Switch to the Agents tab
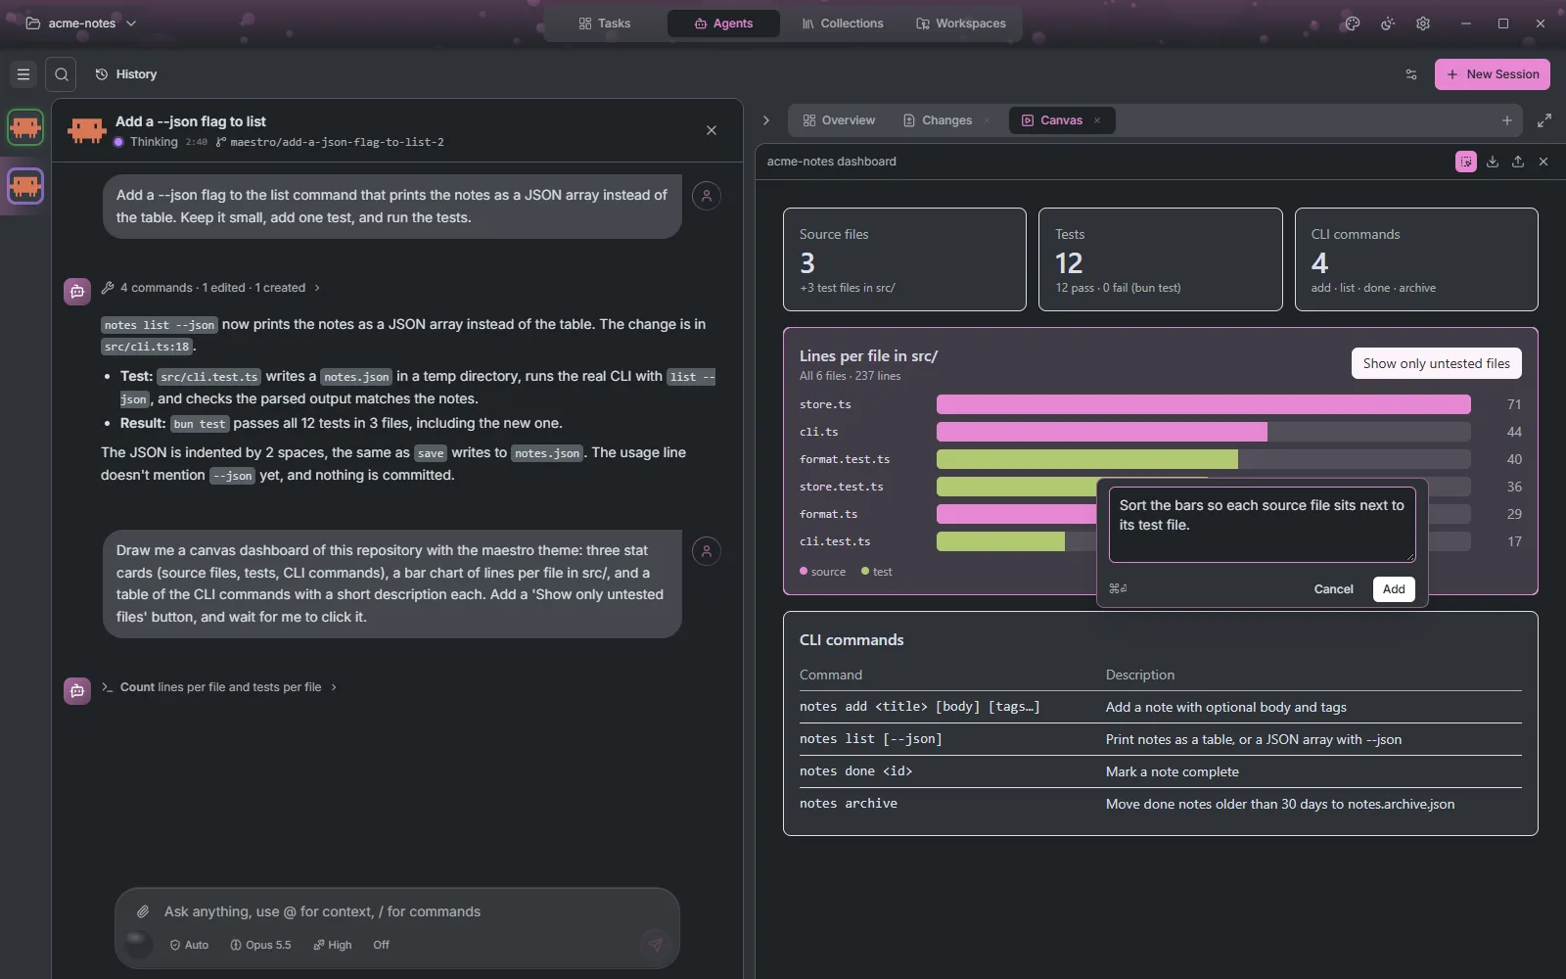This screenshot has width=1566, height=979. [x=723, y=23]
